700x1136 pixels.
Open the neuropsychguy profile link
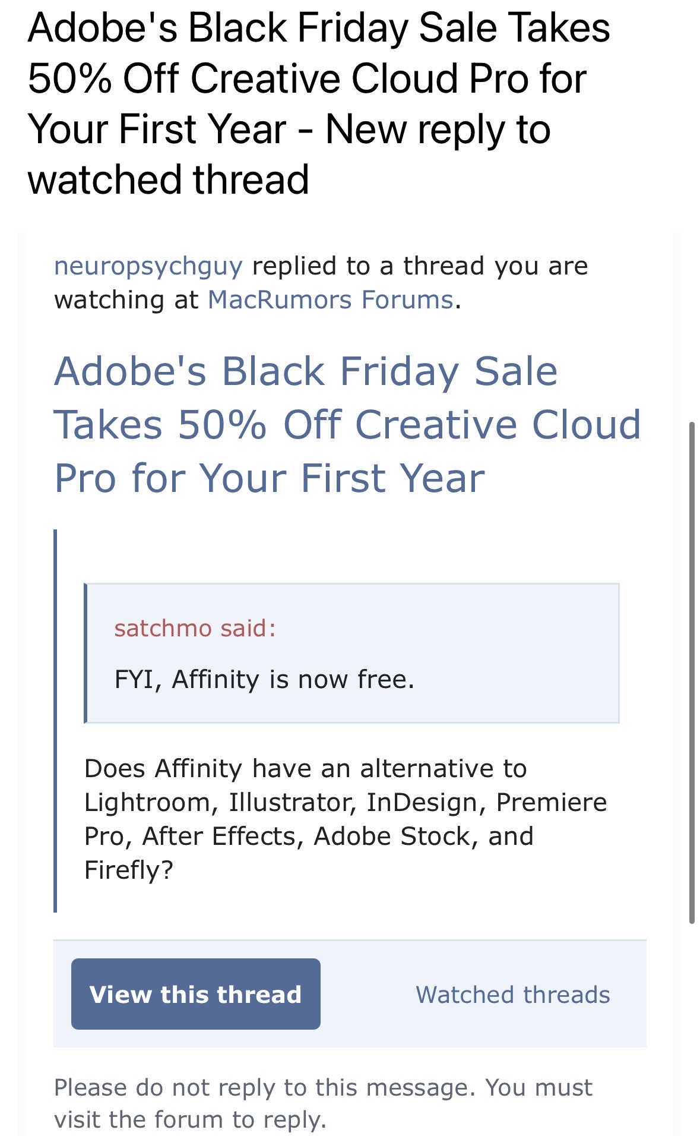point(148,266)
